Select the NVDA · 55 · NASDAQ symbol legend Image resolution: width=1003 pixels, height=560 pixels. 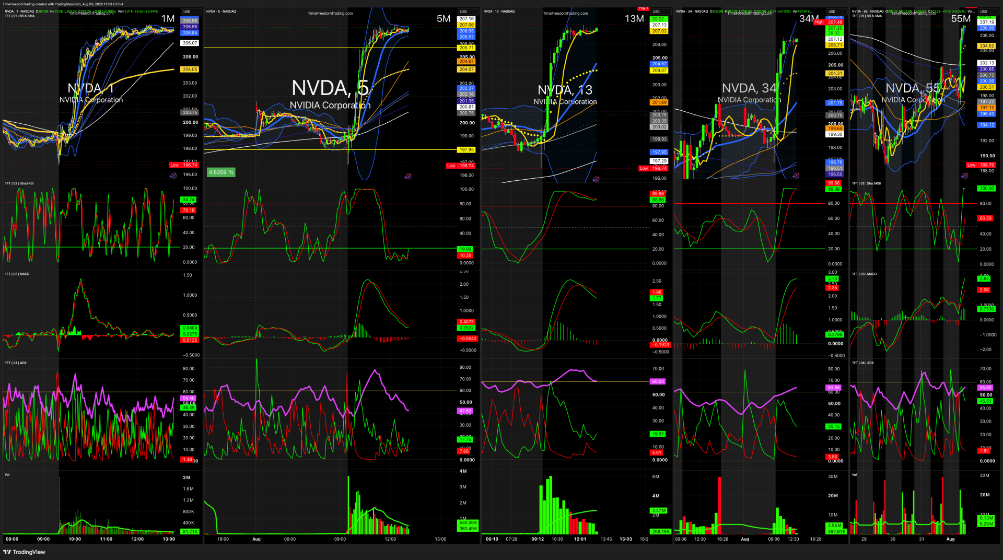click(x=868, y=11)
